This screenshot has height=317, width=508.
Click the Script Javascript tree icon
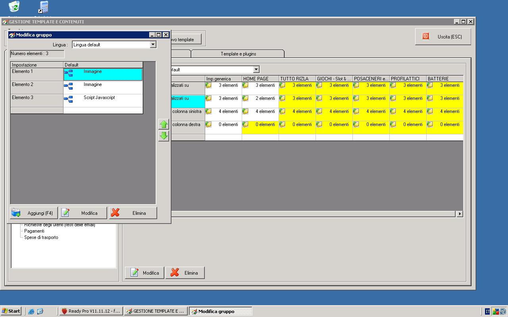[x=68, y=99]
